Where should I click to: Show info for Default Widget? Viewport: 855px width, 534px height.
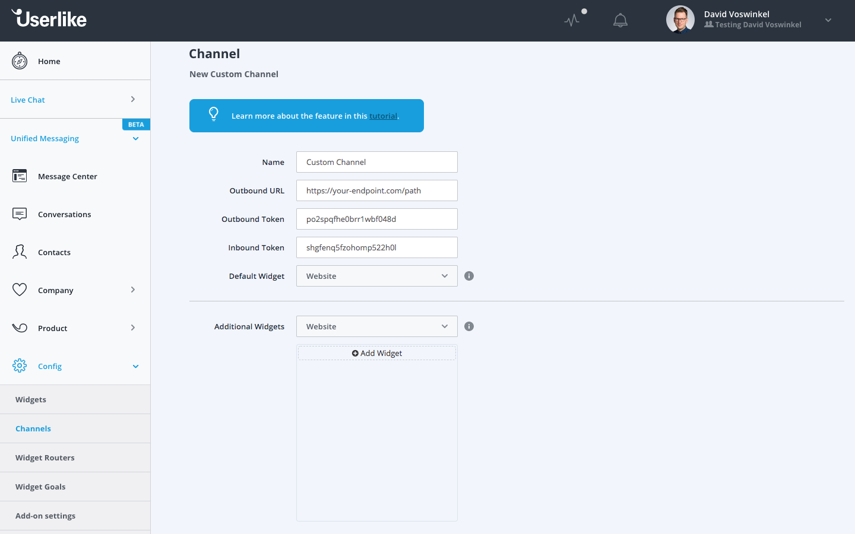click(469, 276)
